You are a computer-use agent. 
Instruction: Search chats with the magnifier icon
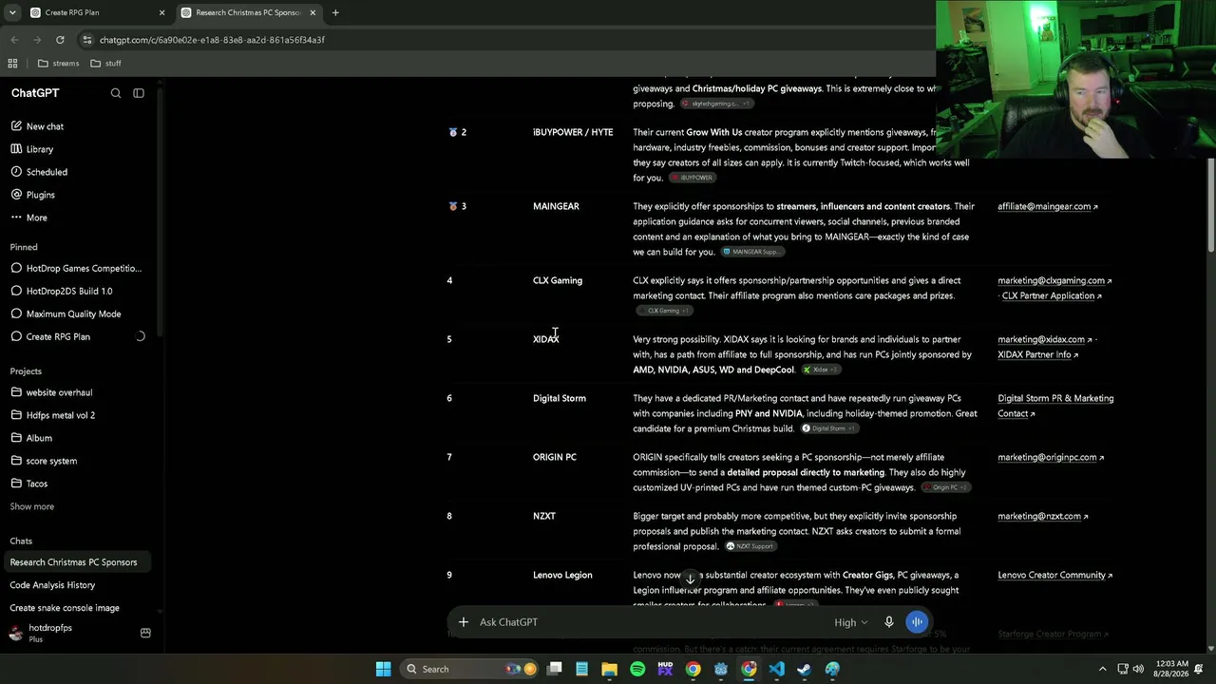[116, 93]
